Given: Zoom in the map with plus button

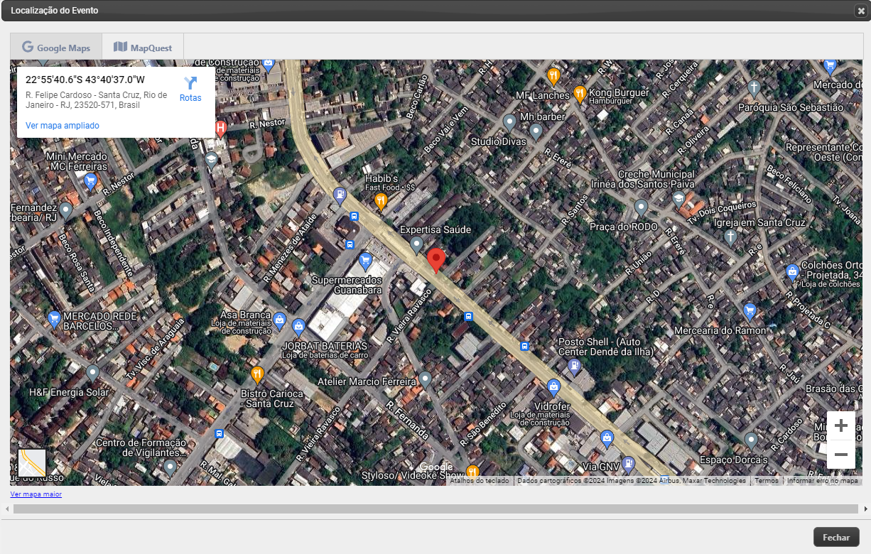Looking at the screenshot, I should coord(841,425).
